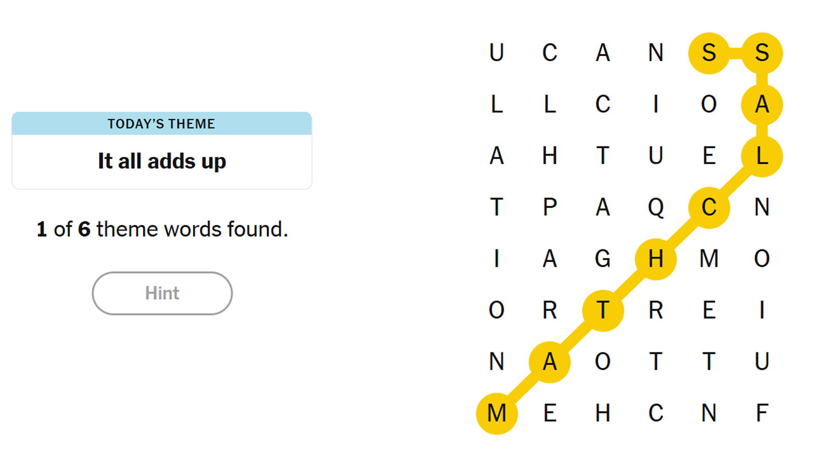
Task: Select the highlighted letter H in the grid
Action: tap(656, 260)
